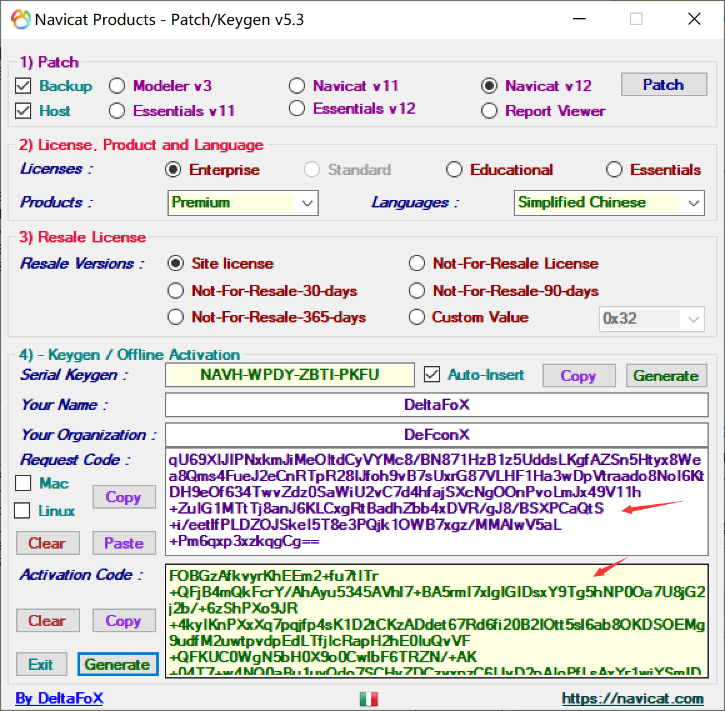Screen dimensions: 725x711
Task: Click the Patch button
Action: coord(664,84)
